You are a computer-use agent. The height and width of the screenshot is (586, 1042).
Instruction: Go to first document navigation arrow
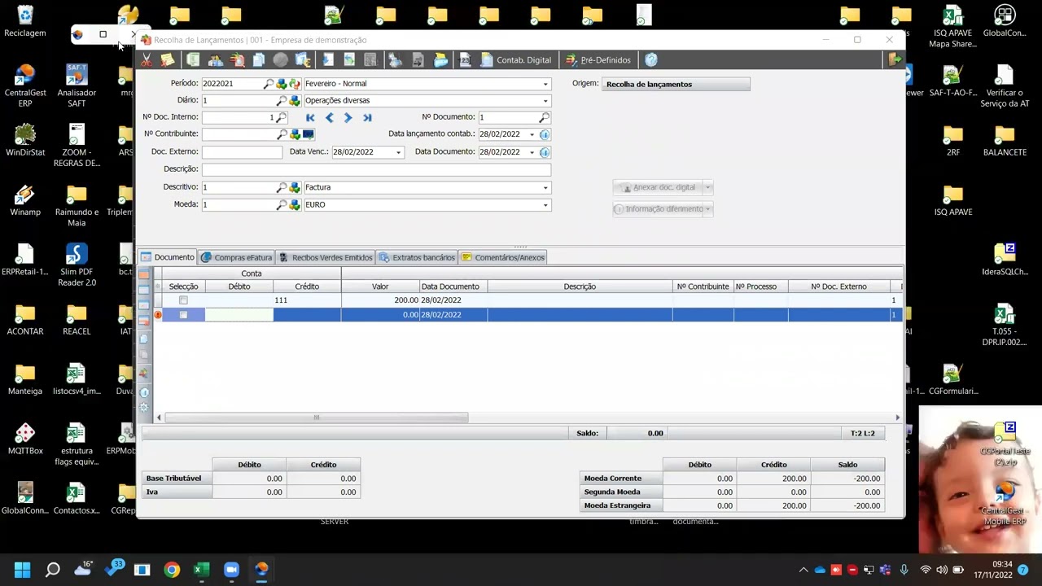pyautogui.click(x=310, y=118)
